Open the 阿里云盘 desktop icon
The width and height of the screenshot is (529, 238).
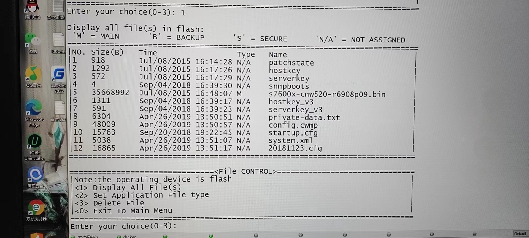pos(35,175)
